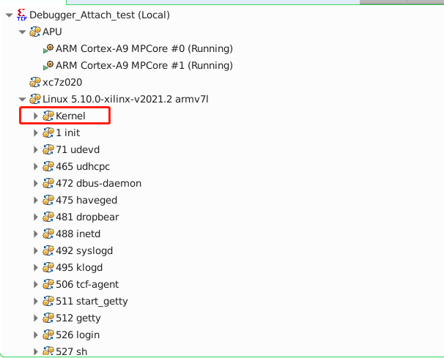Image resolution: width=444 pixels, height=358 pixels.
Task: Select the 526 login process
Action: [x=78, y=335]
